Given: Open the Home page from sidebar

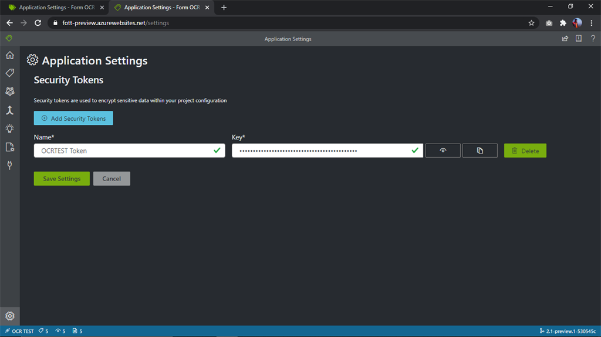Looking at the screenshot, I should click(x=9, y=55).
